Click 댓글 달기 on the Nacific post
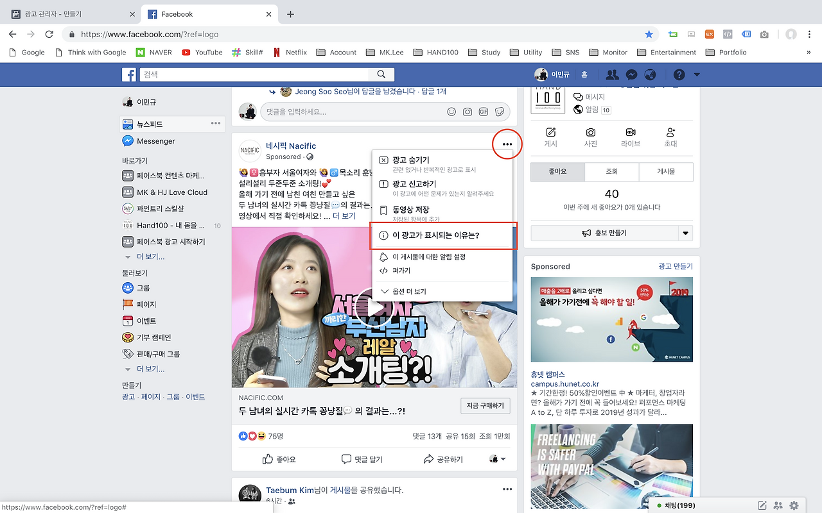 [362, 459]
